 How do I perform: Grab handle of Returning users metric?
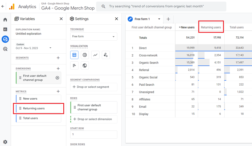(20, 108)
